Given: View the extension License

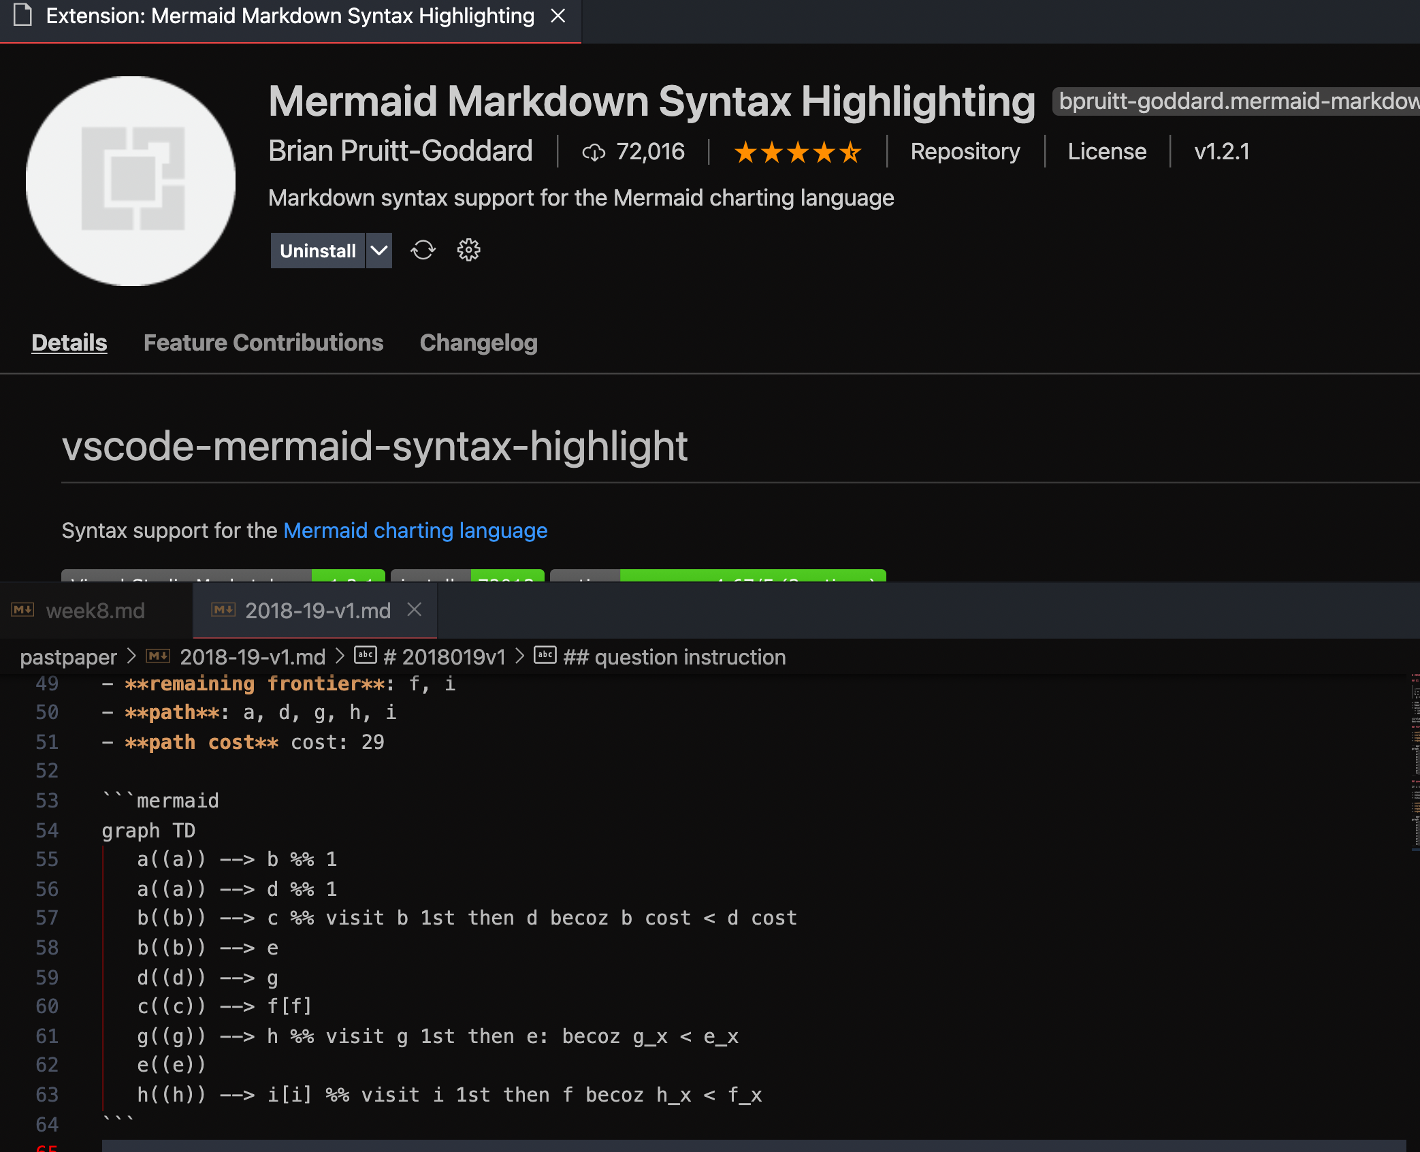Looking at the screenshot, I should point(1107,151).
